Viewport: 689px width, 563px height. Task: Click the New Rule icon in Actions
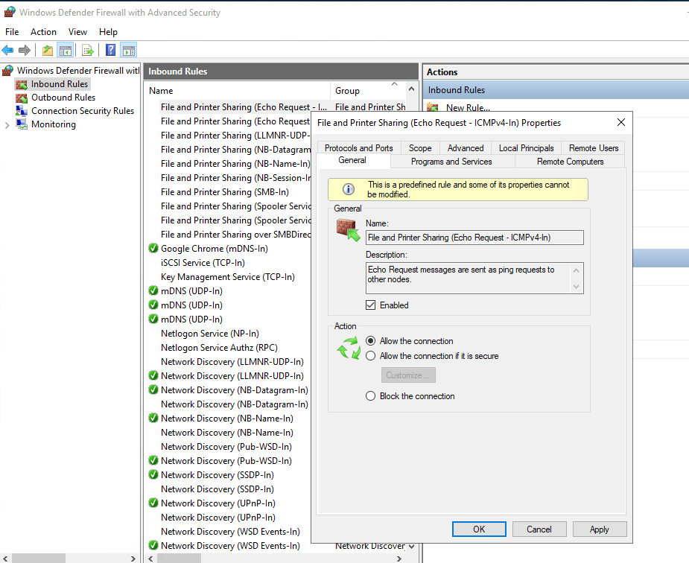(433, 107)
